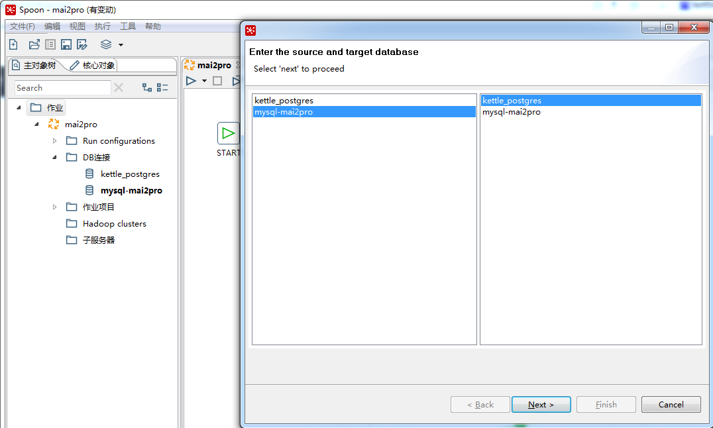Expand the Run configurations node

click(x=54, y=140)
